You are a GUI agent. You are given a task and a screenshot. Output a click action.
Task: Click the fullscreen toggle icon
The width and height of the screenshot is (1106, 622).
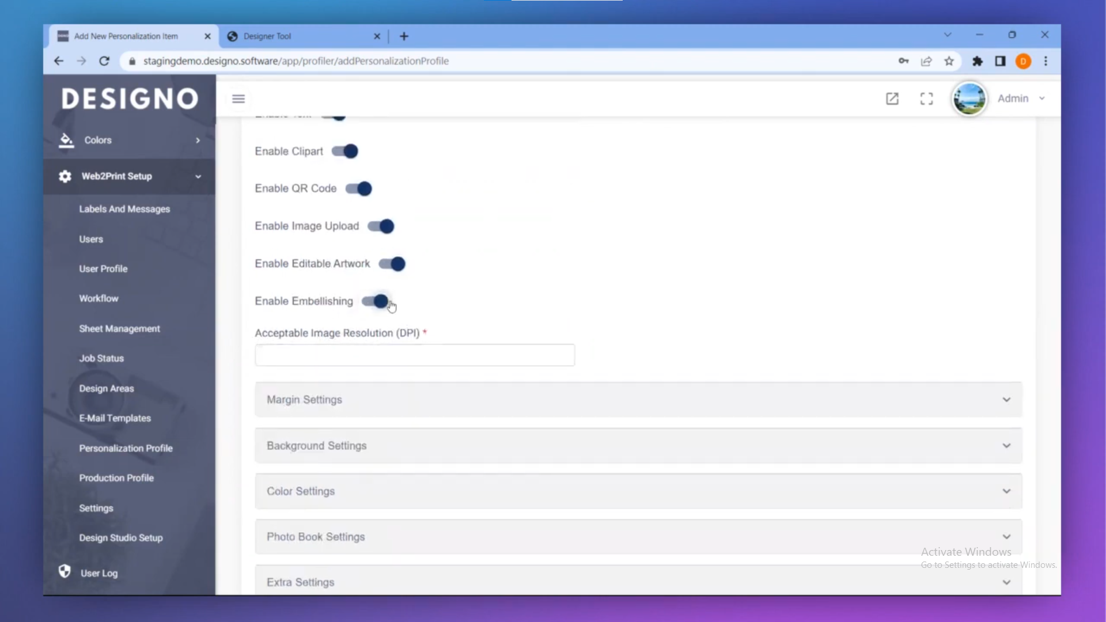(926, 99)
